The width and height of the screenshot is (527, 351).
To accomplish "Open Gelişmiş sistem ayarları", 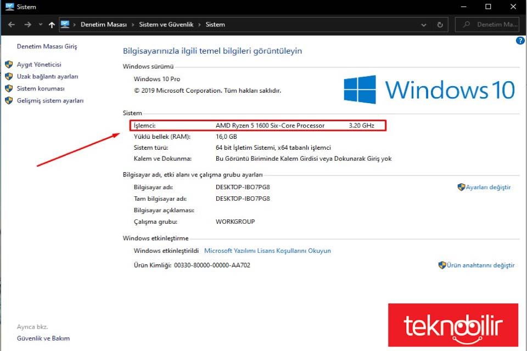I will (50, 101).
